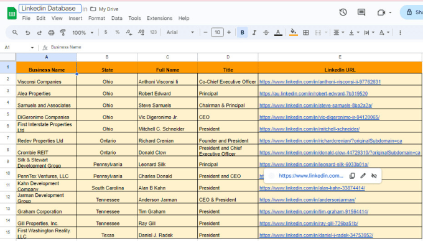The image size is (423, 241).
Task: Open the Arial font dropdown
Action: 180,32
